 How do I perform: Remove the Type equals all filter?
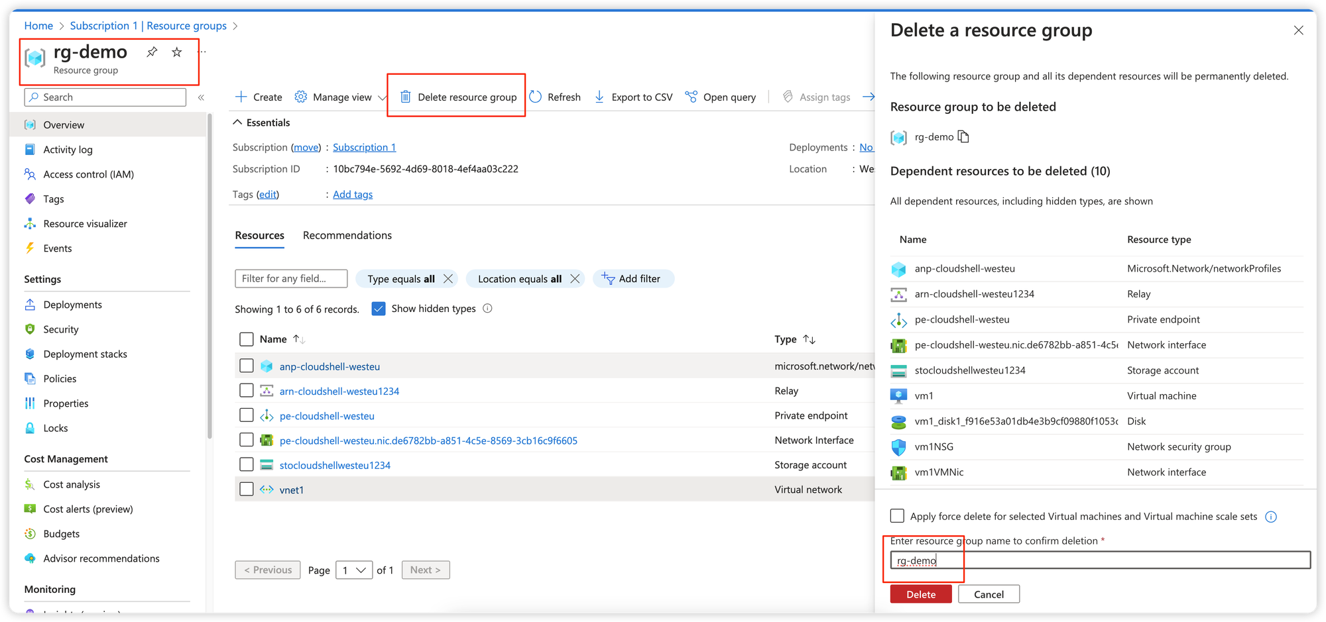(x=448, y=279)
